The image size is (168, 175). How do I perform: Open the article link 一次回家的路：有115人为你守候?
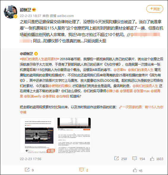91,110
